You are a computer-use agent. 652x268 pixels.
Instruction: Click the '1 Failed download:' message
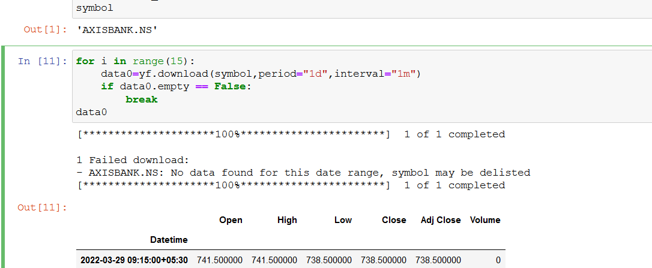[133, 160]
